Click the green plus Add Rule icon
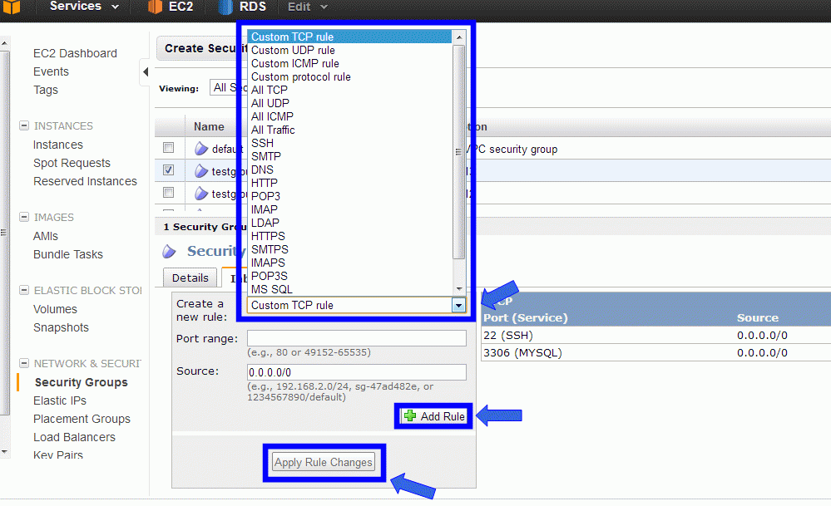831x506 pixels. [x=409, y=416]
